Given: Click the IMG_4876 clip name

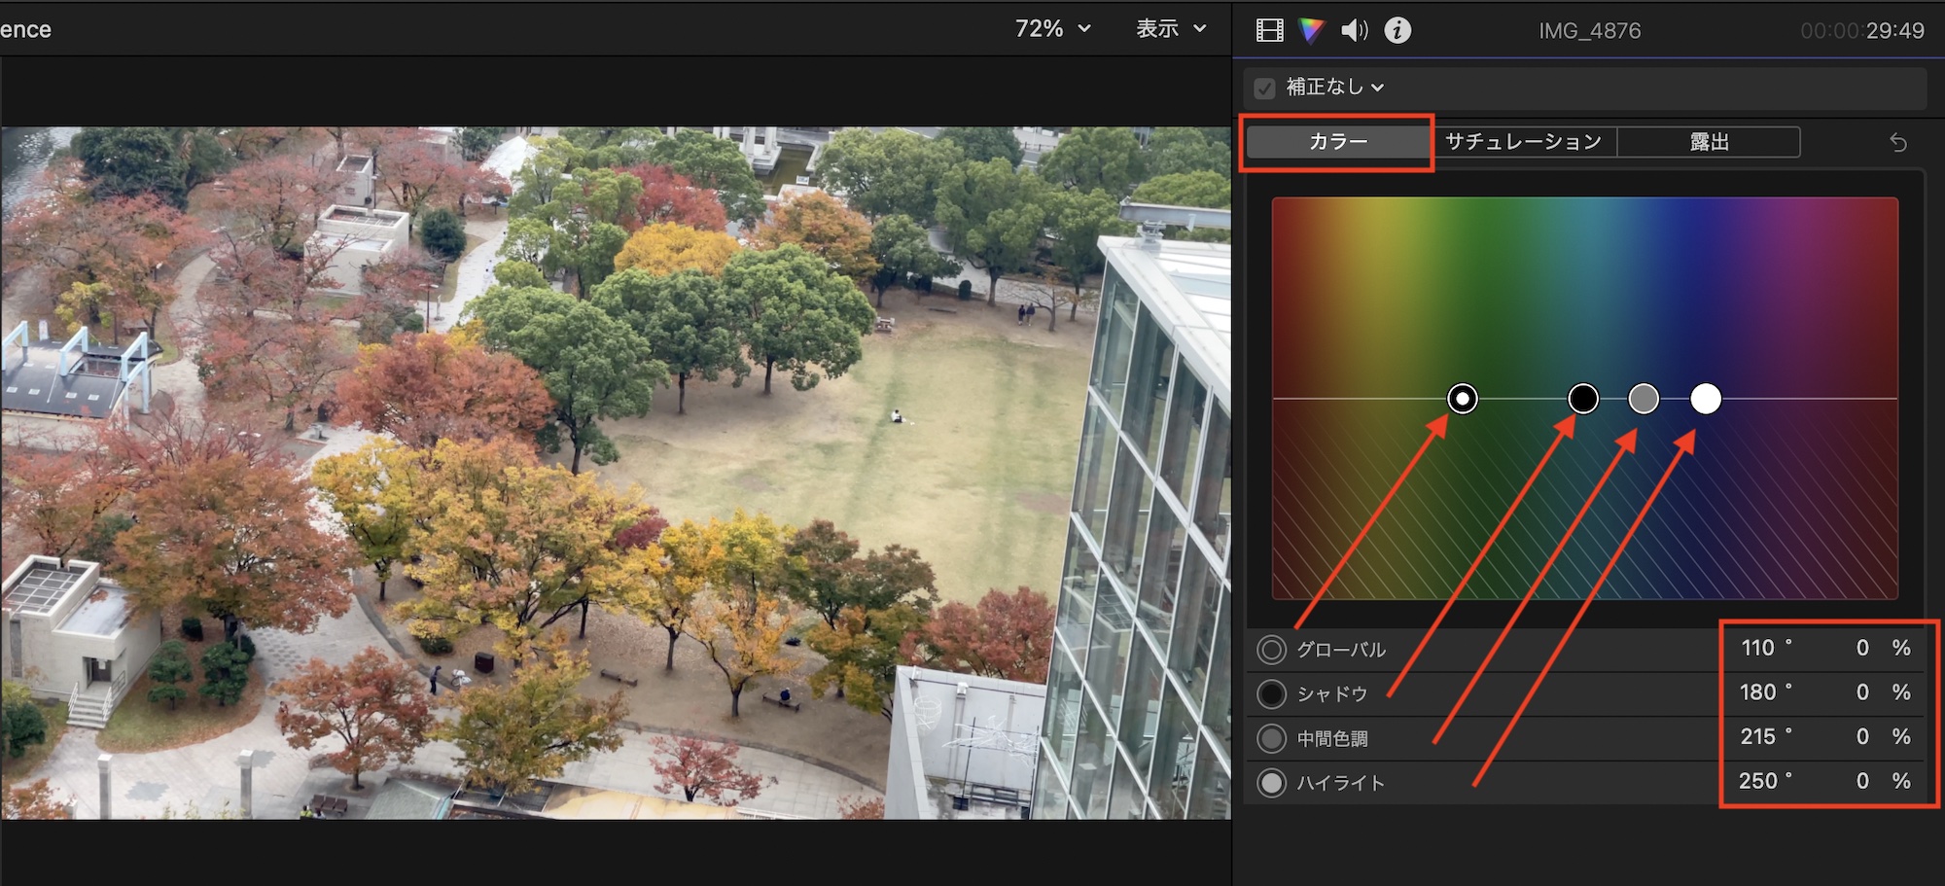Looking at the screenshot, I should [x=1589, y=31].
